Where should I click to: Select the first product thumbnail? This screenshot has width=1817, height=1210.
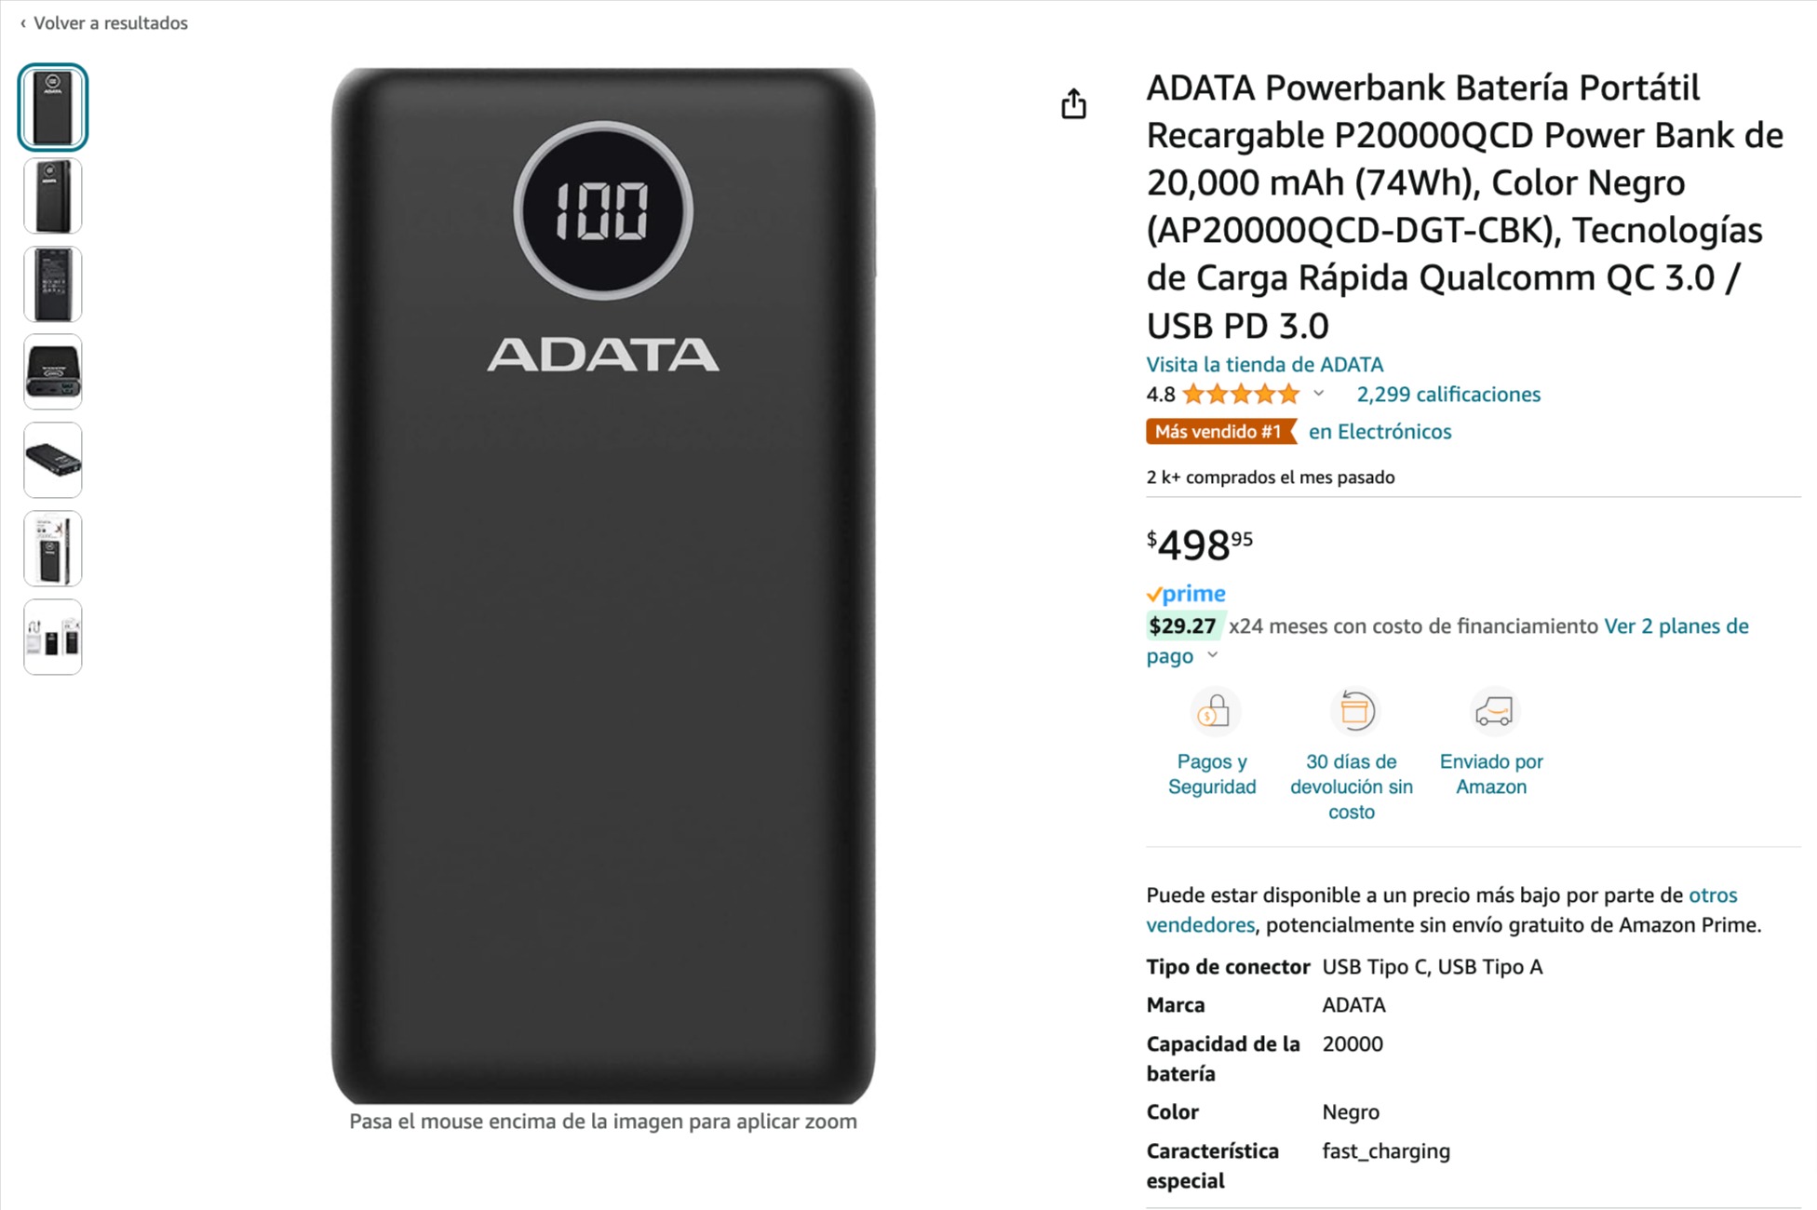coord(53,107)
